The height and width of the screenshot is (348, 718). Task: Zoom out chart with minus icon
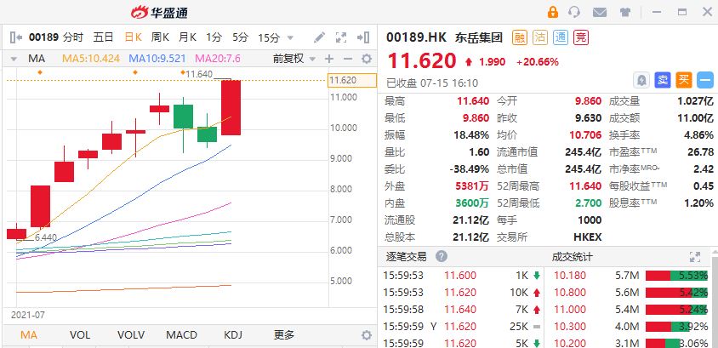[x=348, y=59]
